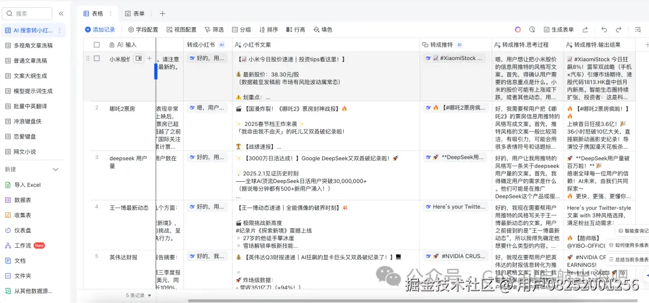
Task: Open the 分组 group tool
Action: (x=242, y=30)
